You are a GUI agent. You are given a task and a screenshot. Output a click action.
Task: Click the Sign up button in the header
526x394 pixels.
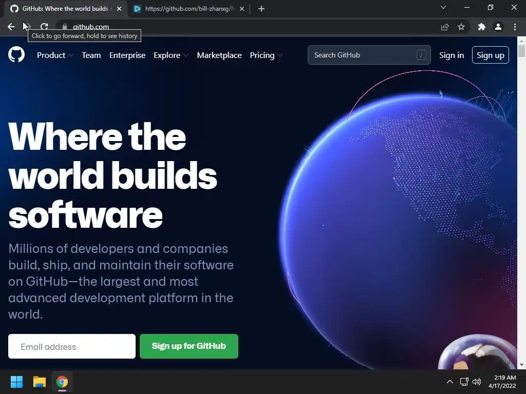point(491,55)
